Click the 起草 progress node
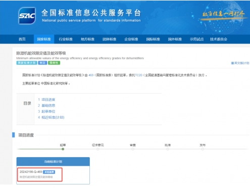This screenshot has height=188, width=250. pos(63,149)
